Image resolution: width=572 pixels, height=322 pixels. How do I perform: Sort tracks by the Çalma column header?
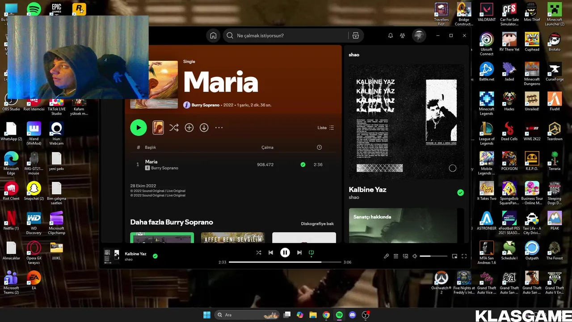(267, 148)
